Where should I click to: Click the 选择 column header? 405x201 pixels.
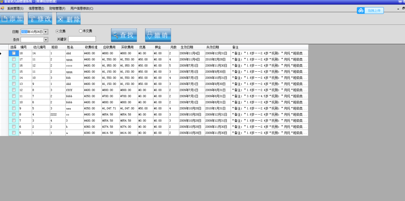pyautogui.click(x=14, y=47)
